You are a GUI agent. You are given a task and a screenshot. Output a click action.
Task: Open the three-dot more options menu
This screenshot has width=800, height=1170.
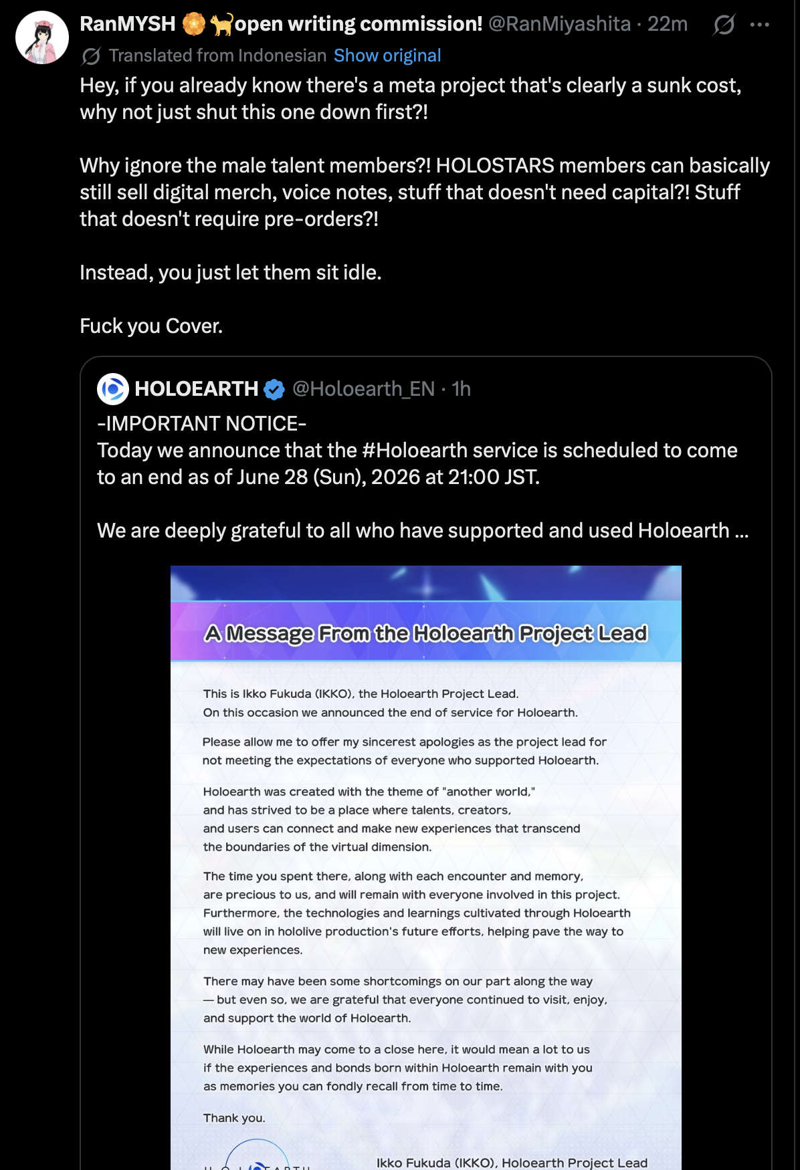tap(760, 25)
